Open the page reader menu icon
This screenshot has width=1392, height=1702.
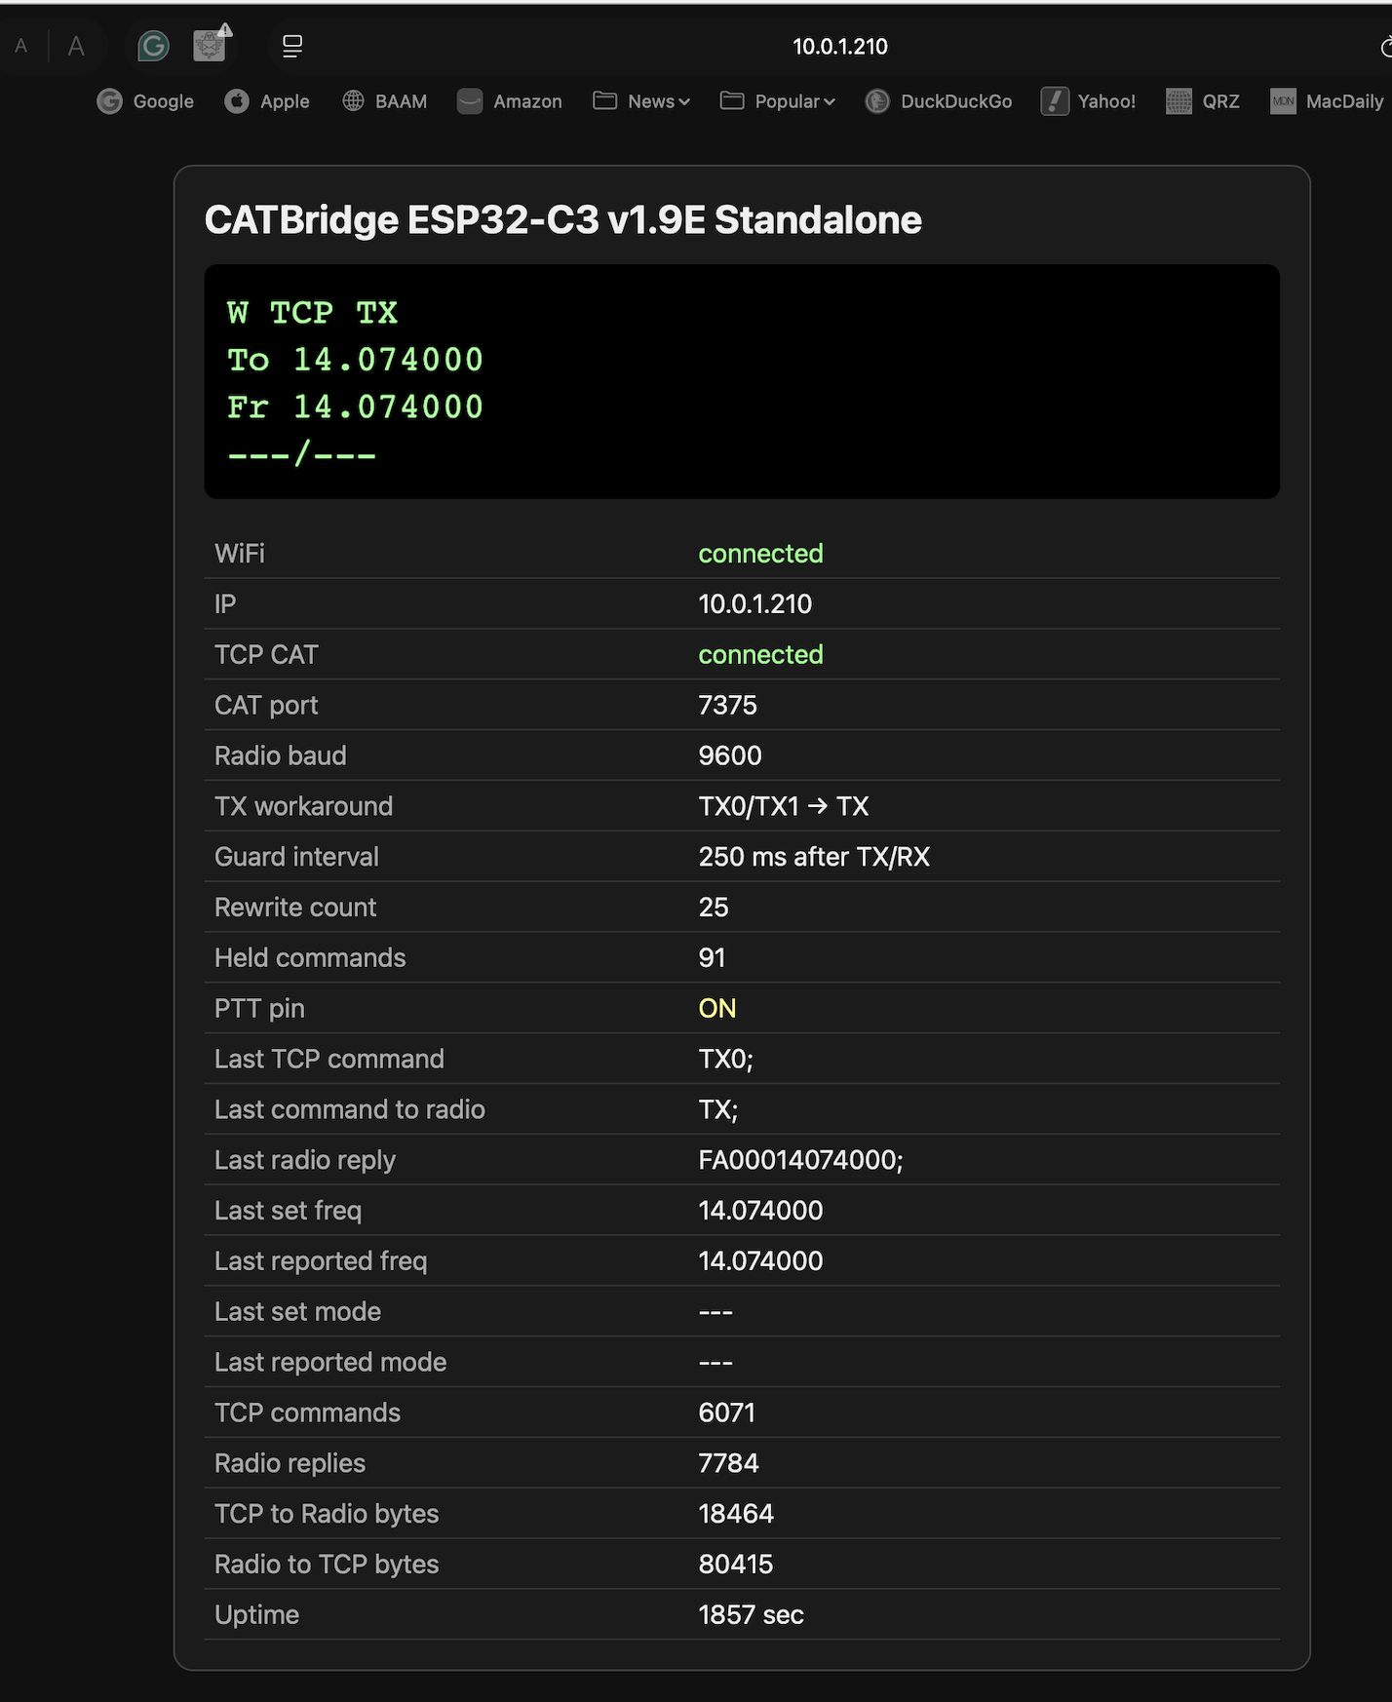click(x=292, y=46)
